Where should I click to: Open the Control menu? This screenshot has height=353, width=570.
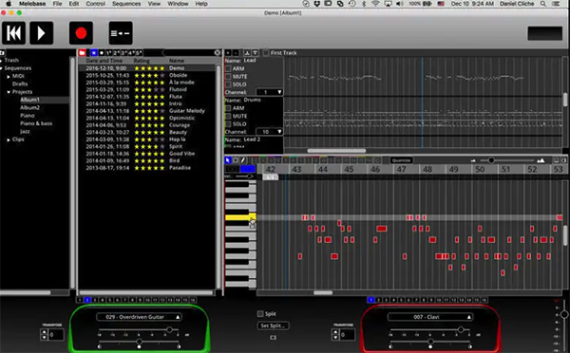96,4
